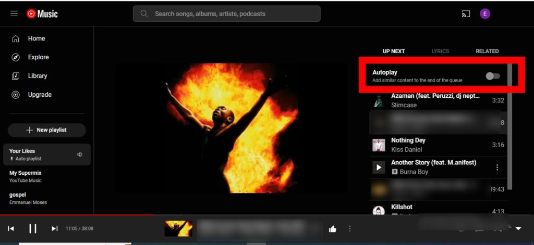Click Emmanuel Moses under gospel
534x245 pixels.
click(28, 202)
